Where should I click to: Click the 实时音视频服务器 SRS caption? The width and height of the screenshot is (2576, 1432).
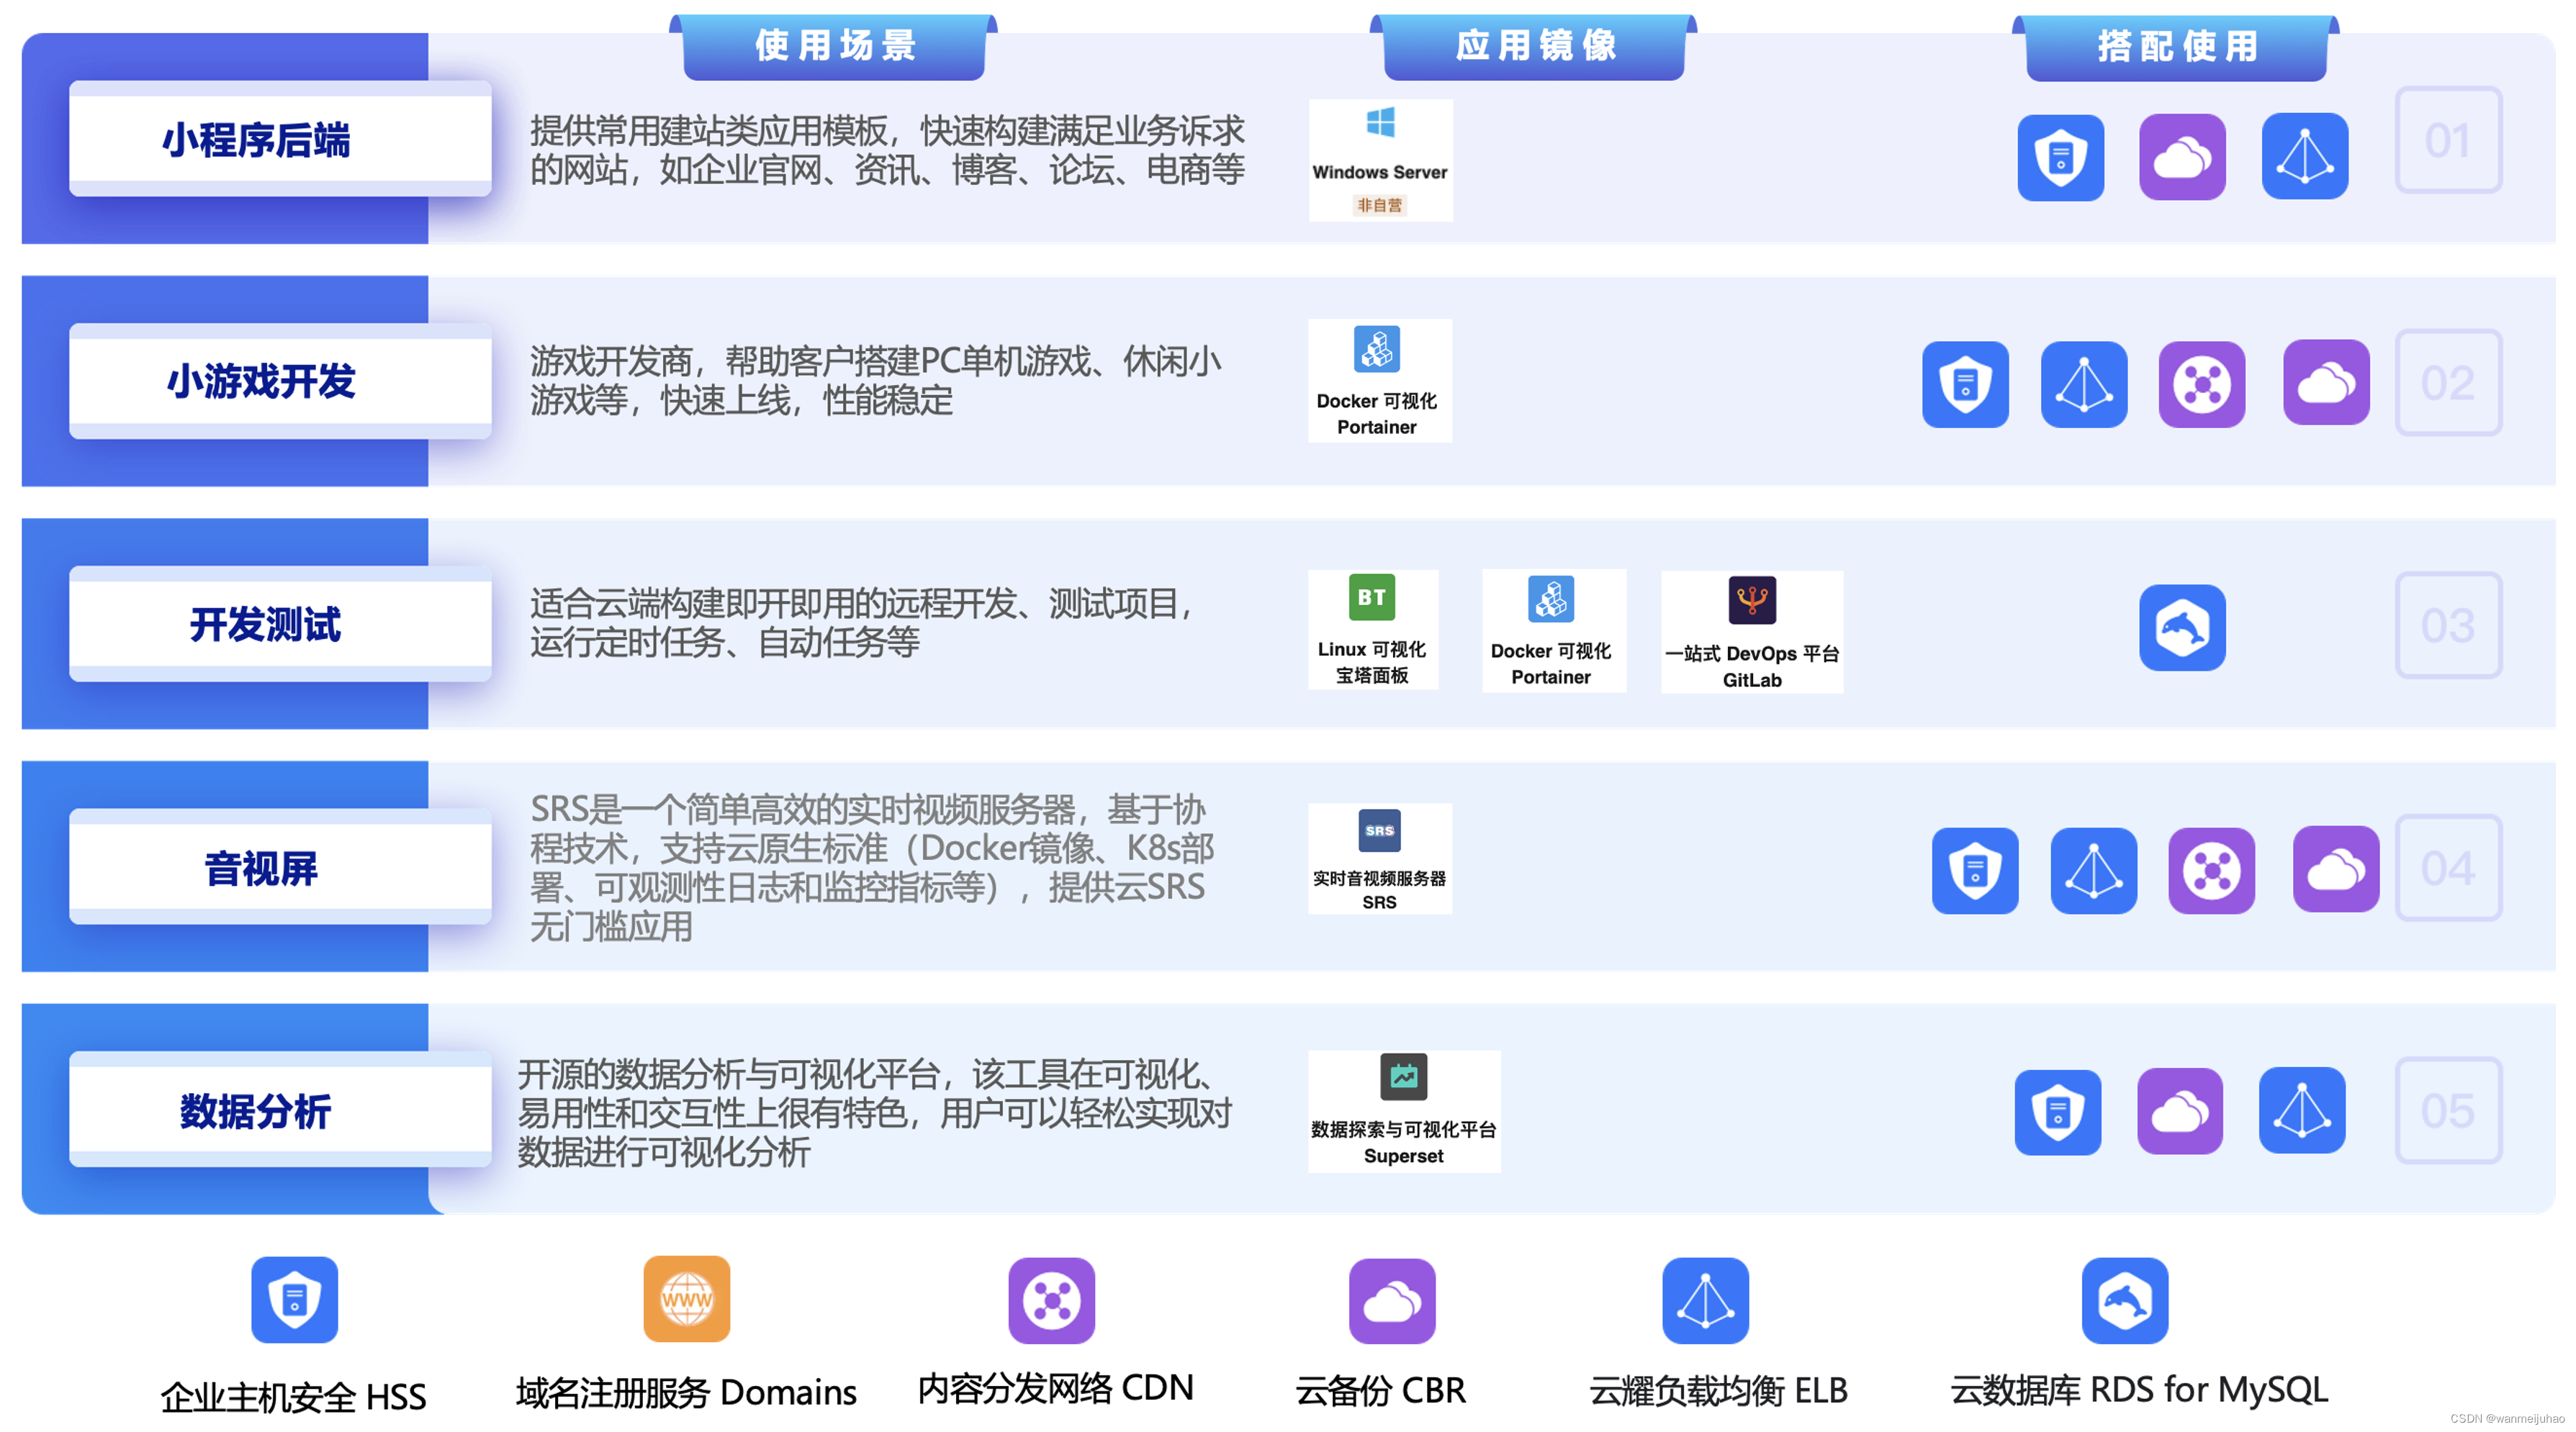1380,889
